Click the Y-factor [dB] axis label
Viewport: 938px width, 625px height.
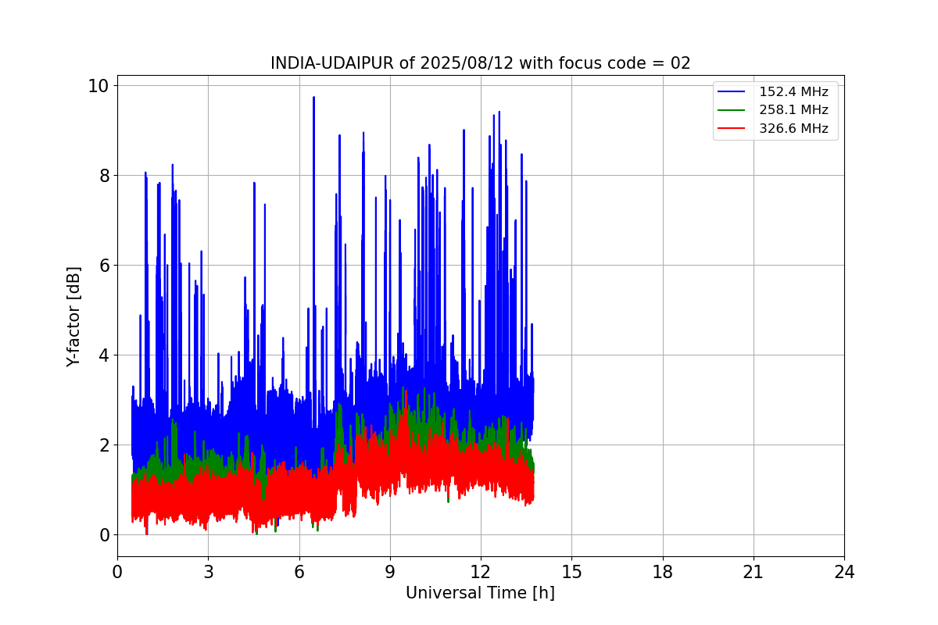pos(73,316)
